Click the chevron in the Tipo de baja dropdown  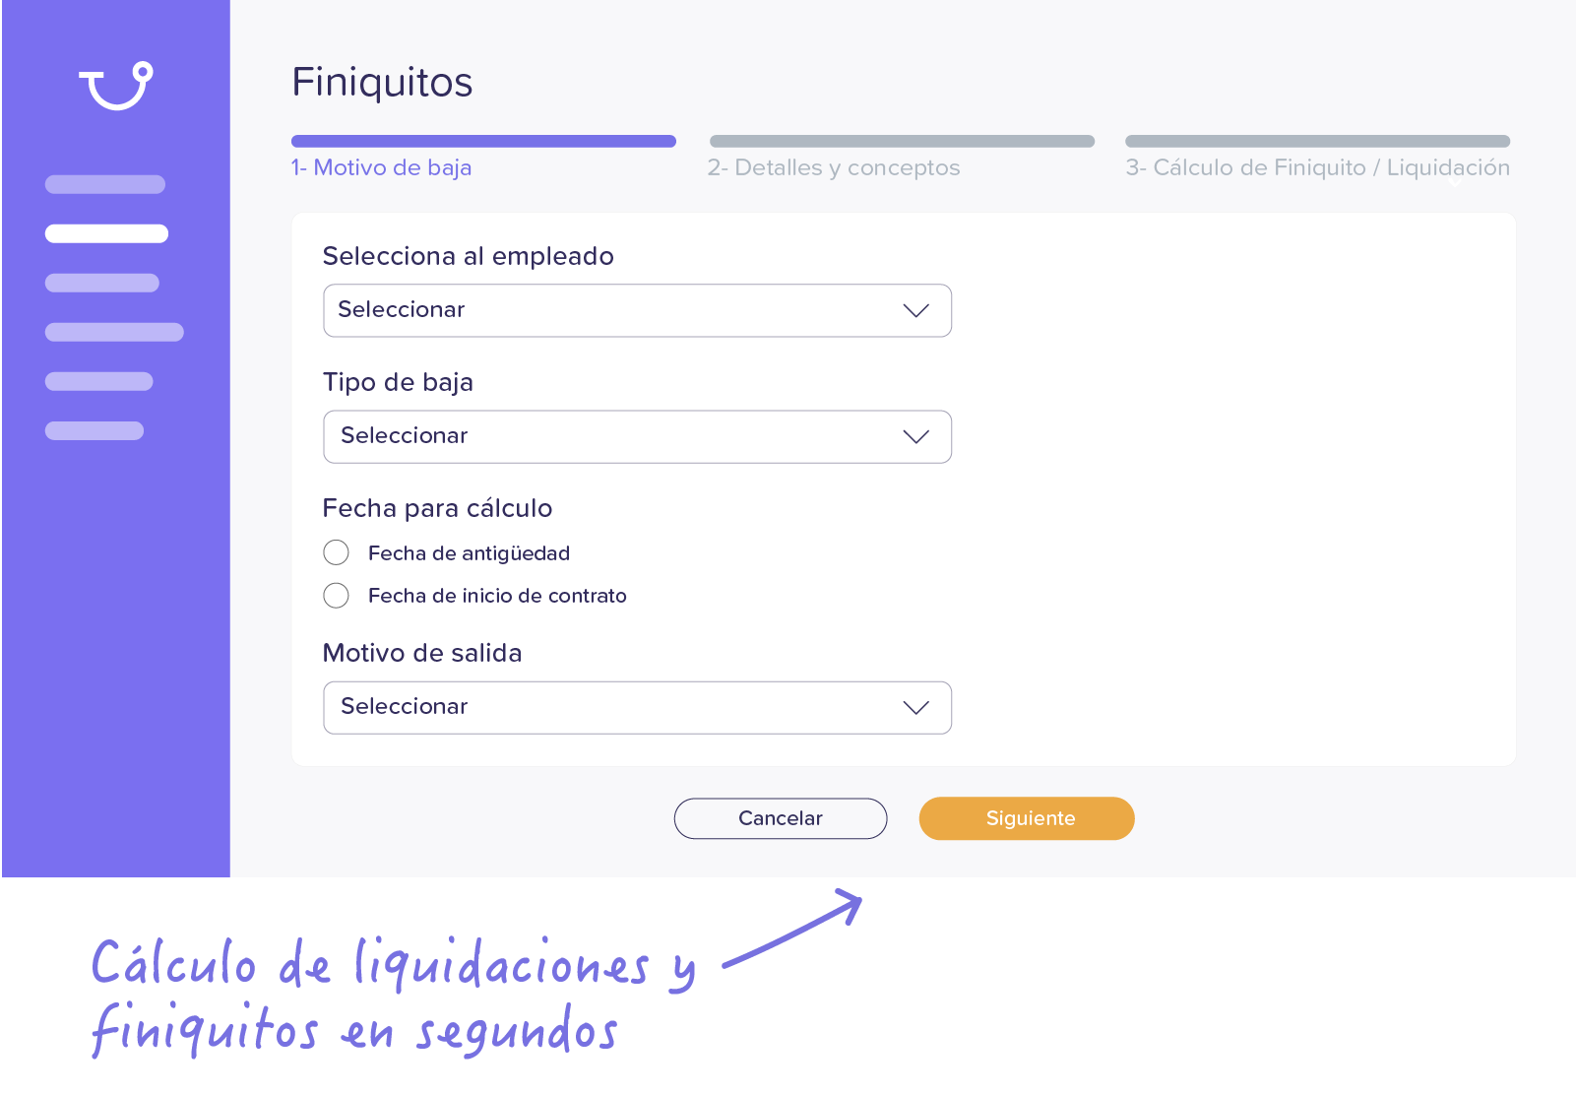(915, 437)
